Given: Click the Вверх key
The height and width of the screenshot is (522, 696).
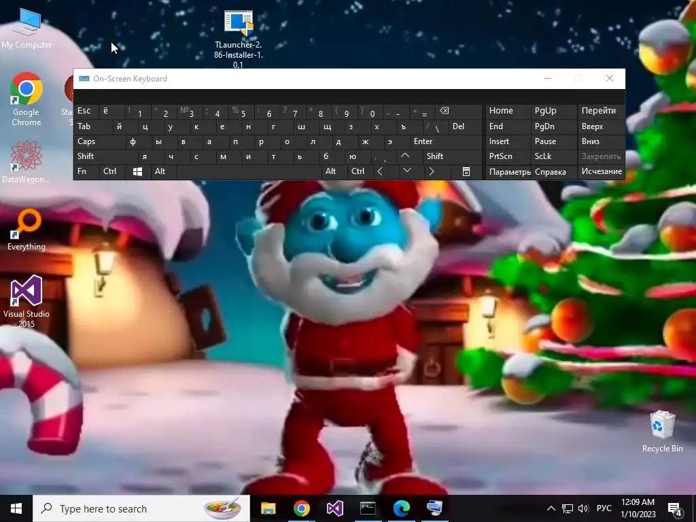Looking at the screenshot, I should [x=602, y=126].
